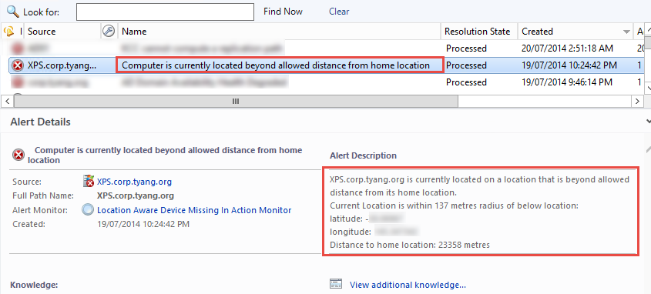The width and height of the screenshot is (651, 294).
Task: Click the knowledge page icon beside View additional knowledge
Action: pos(335,284)
